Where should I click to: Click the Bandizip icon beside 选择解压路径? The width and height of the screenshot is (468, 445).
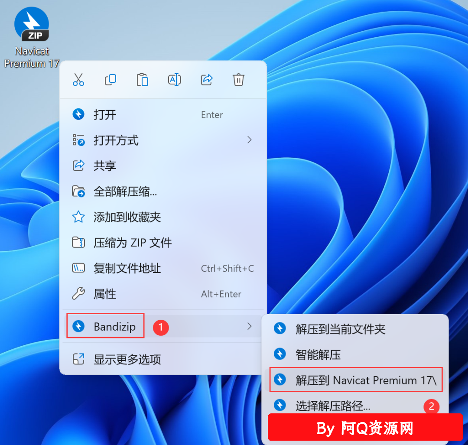[280, 405]
